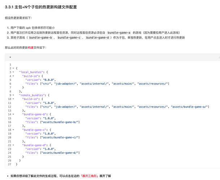Screen dimensions: 220x180
Task: Fold remote "build-in" at line 10
Action: 13,99
